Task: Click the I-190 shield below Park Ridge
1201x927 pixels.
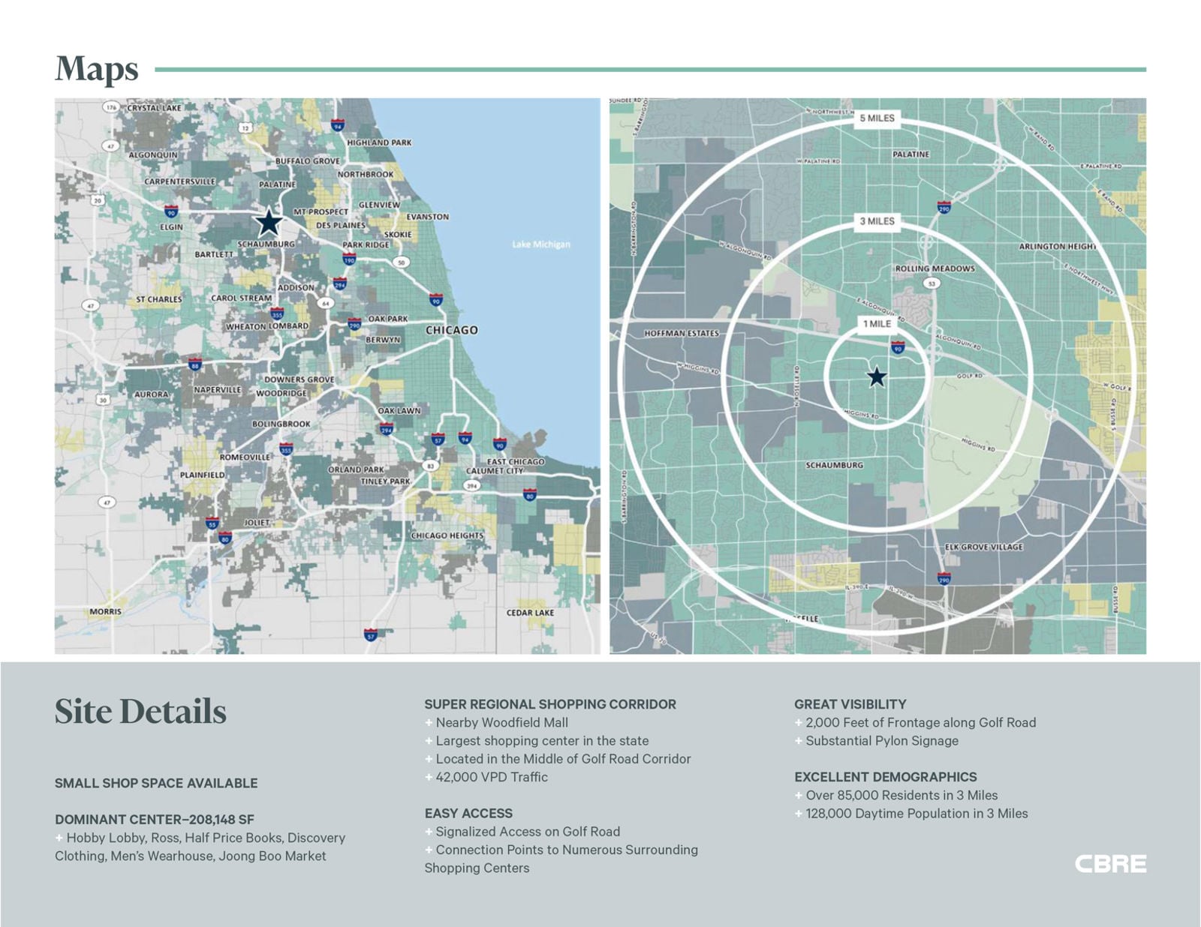Action: [349, 259]
